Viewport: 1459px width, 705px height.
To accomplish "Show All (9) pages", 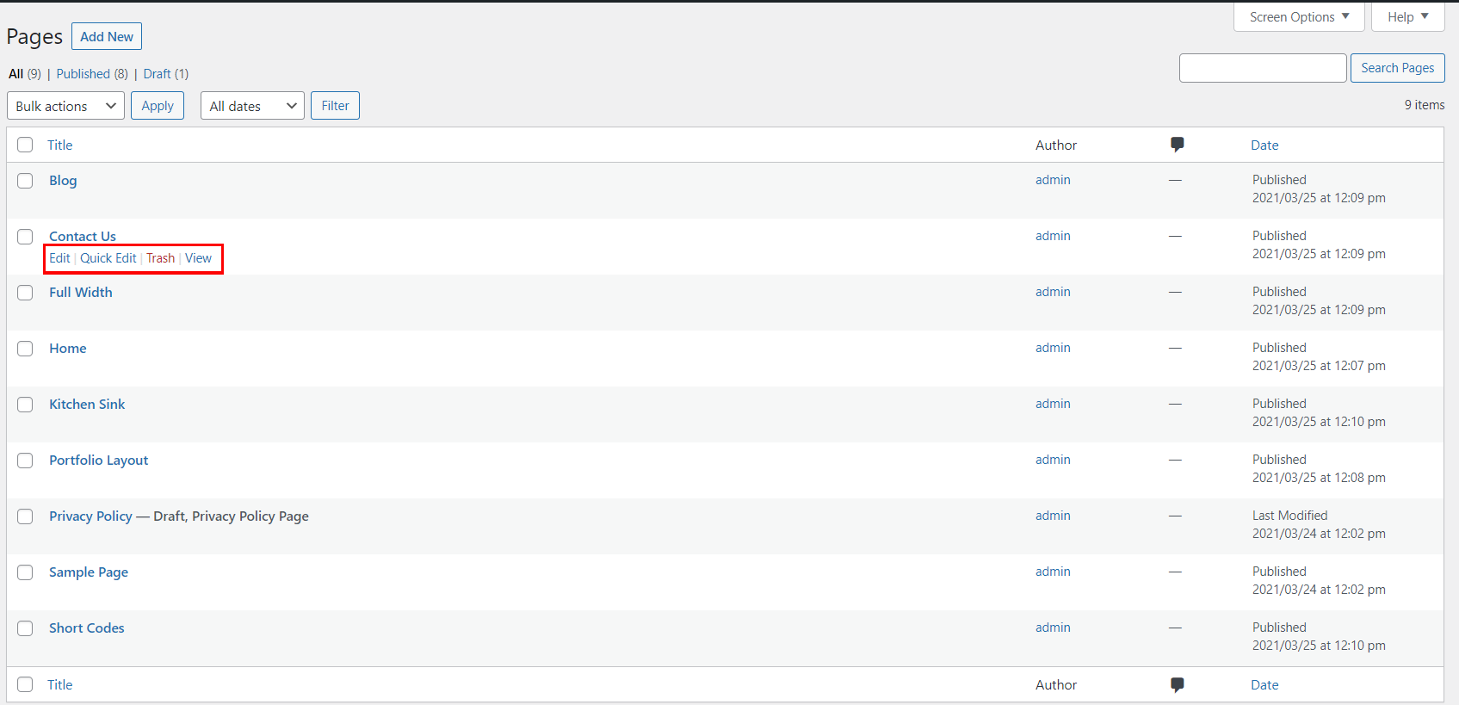I will [25, 74].
